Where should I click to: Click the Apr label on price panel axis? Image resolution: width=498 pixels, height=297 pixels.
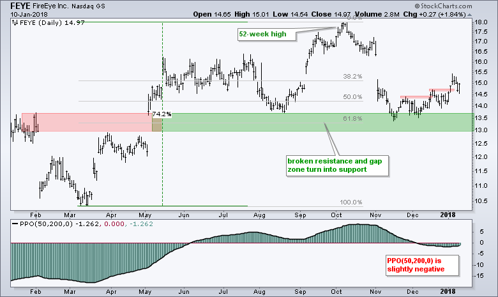[111, 215]
